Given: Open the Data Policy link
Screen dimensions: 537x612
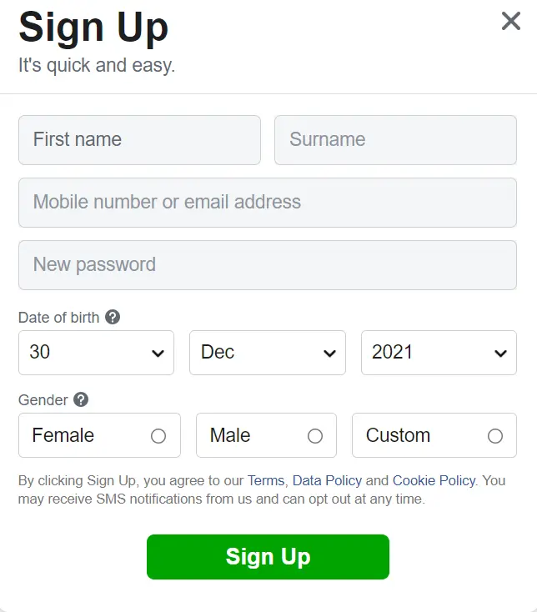Looking at the screenshot, I should click(327, 480).
